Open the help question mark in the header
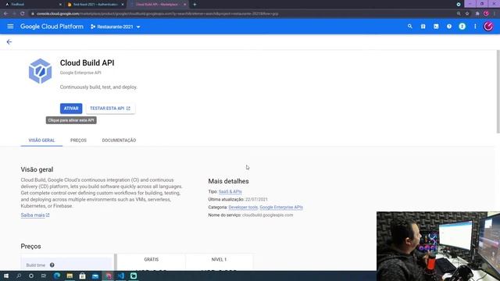The image size is (500, 281). (449, 27)
